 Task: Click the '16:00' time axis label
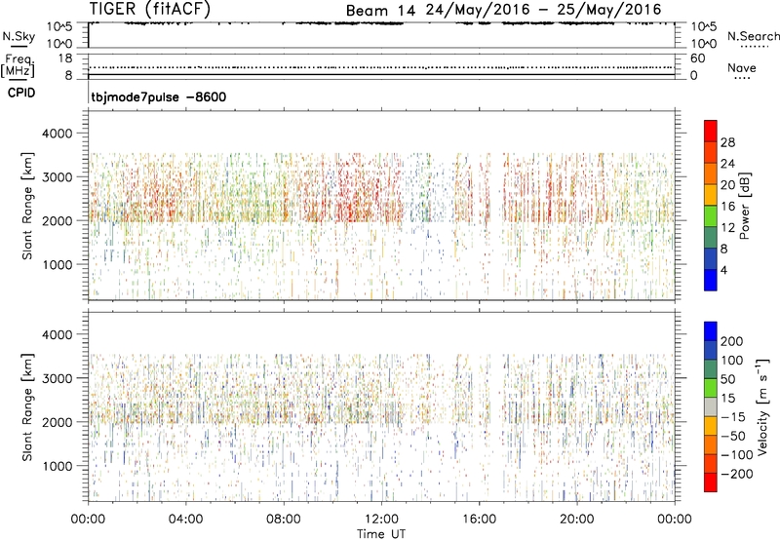479,520
